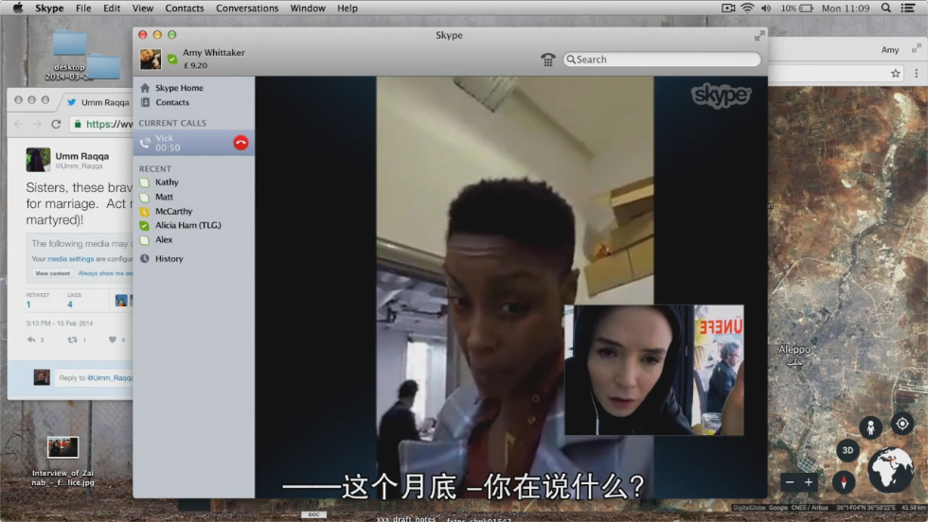Screen dimensions: 928x522
Task: Like the Umm Raqqa tweet
Action: click(x=113, y=339)
